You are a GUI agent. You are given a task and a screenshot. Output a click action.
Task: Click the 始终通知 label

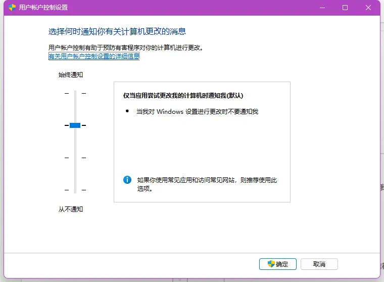[x=71, y=75]
